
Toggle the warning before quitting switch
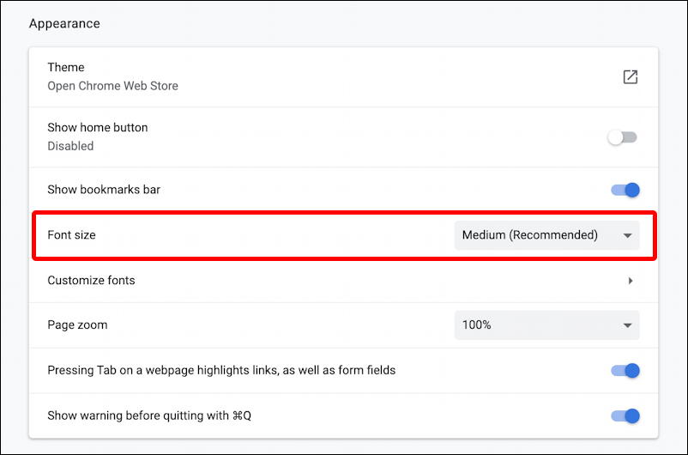click(625, 416)
